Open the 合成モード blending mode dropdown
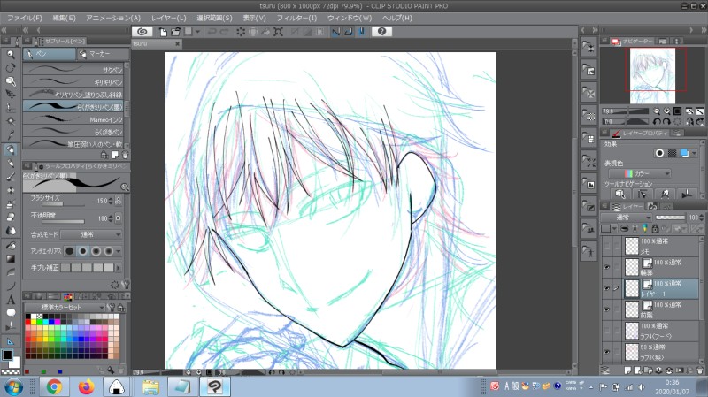 pyautogui.click(x=91, y=234)
